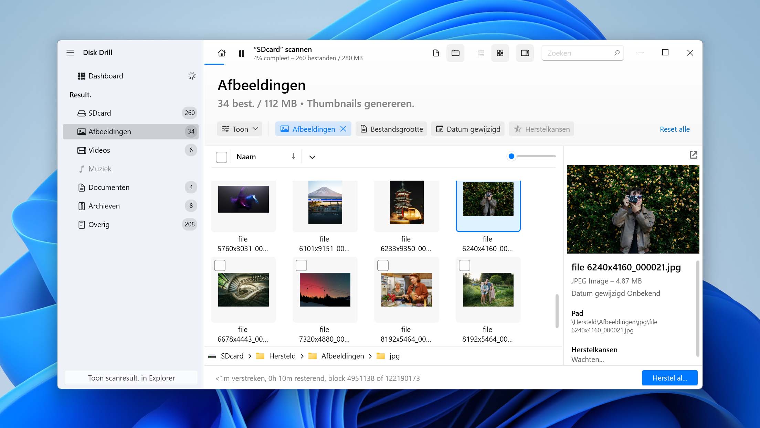Click the 4% compleet status text
This screenshot has height=428, width=760.
click(x=308, y=58)
